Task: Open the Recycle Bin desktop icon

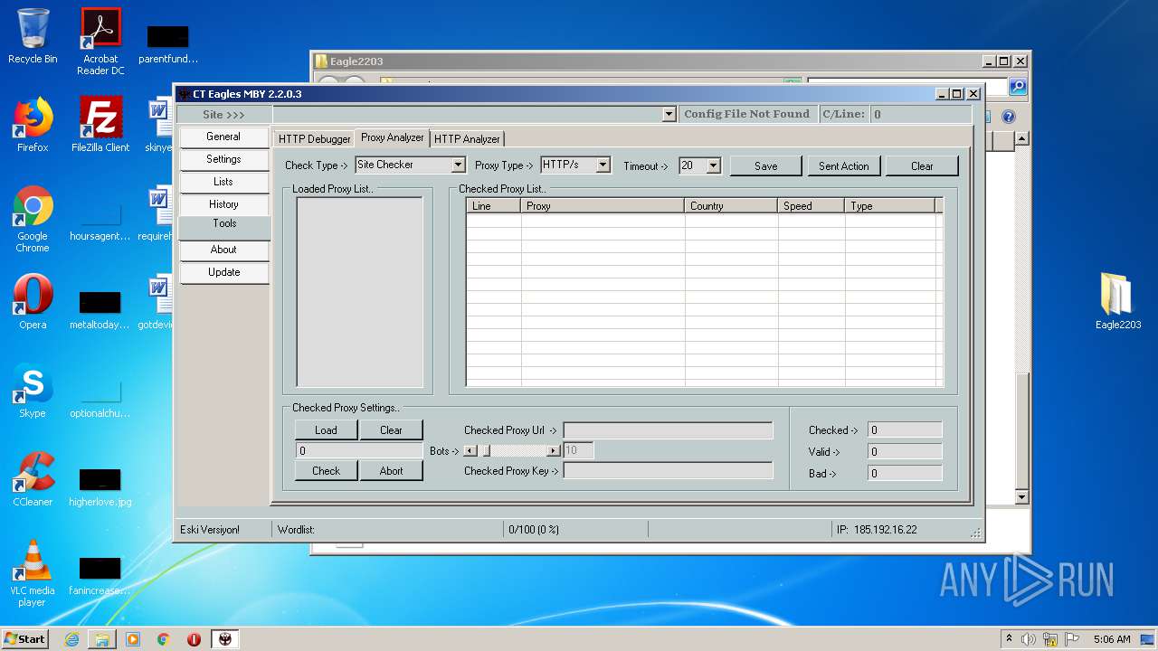Action: [x=33, y=36]
